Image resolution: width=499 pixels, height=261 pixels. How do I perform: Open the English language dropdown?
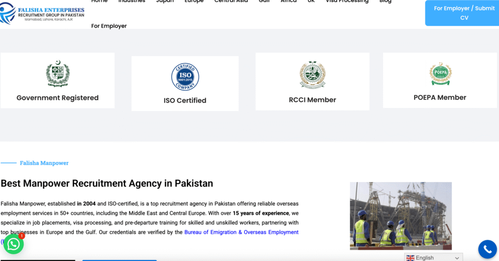pos(433,258)
